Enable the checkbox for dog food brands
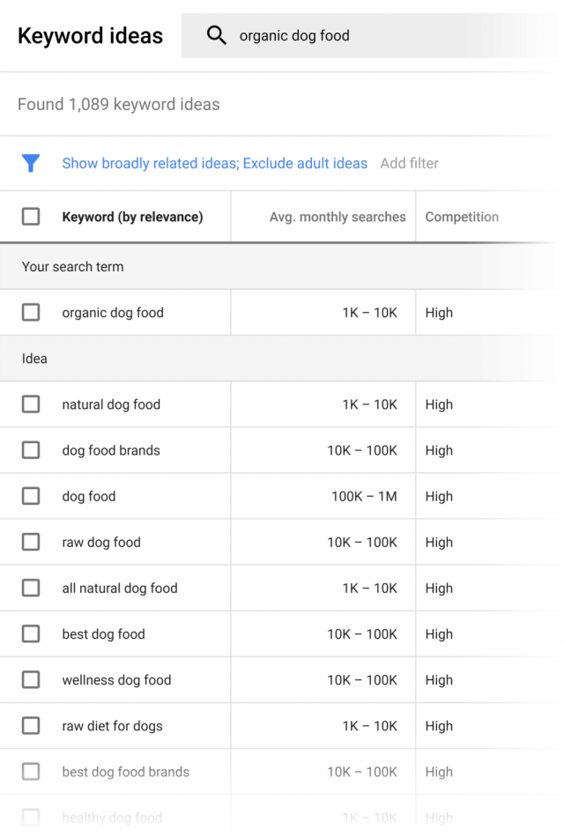 tap(31, 450)
